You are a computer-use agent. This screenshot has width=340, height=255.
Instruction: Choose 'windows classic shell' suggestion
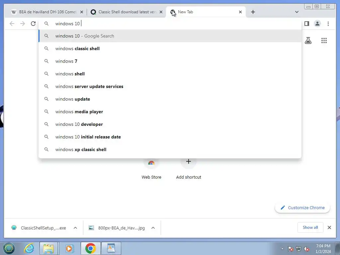(x=170, y=48)
